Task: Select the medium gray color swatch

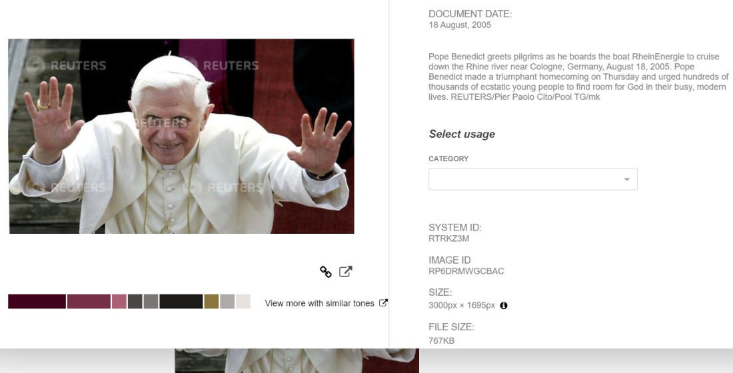Action: click(151, 302)
